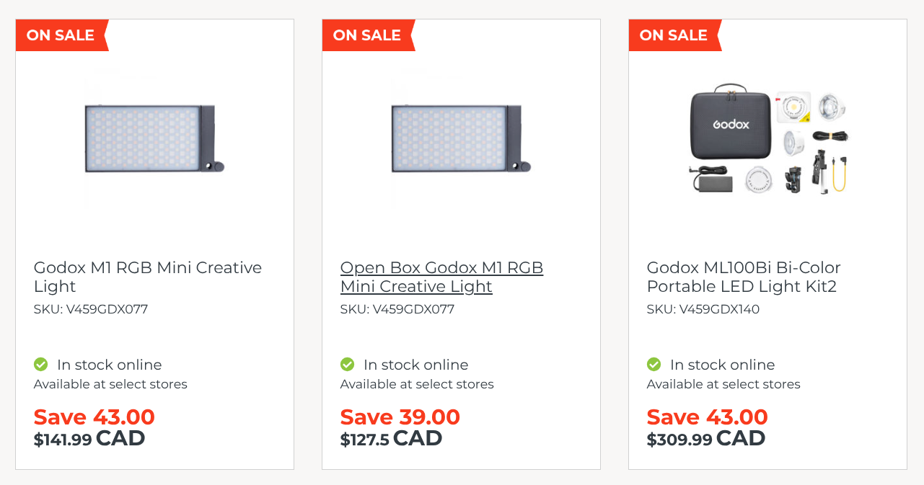Click the $309.99 CAD price
The width and height of the screenshot is (924, 485).
point(706,438)
